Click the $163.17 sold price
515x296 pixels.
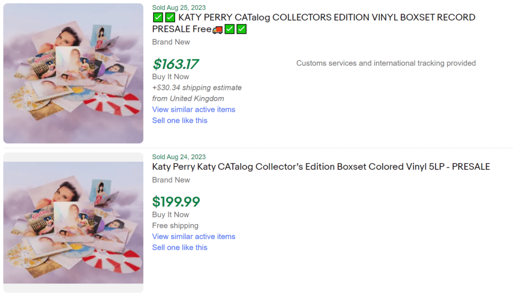coord(176,64)
